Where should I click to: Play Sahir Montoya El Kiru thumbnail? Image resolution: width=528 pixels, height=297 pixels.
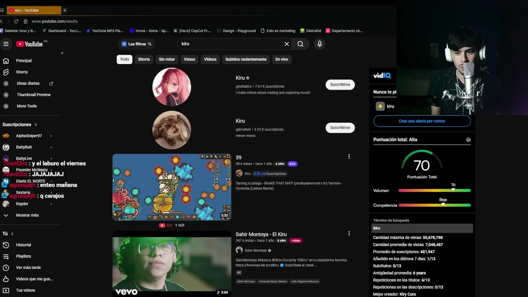point(172,264)
